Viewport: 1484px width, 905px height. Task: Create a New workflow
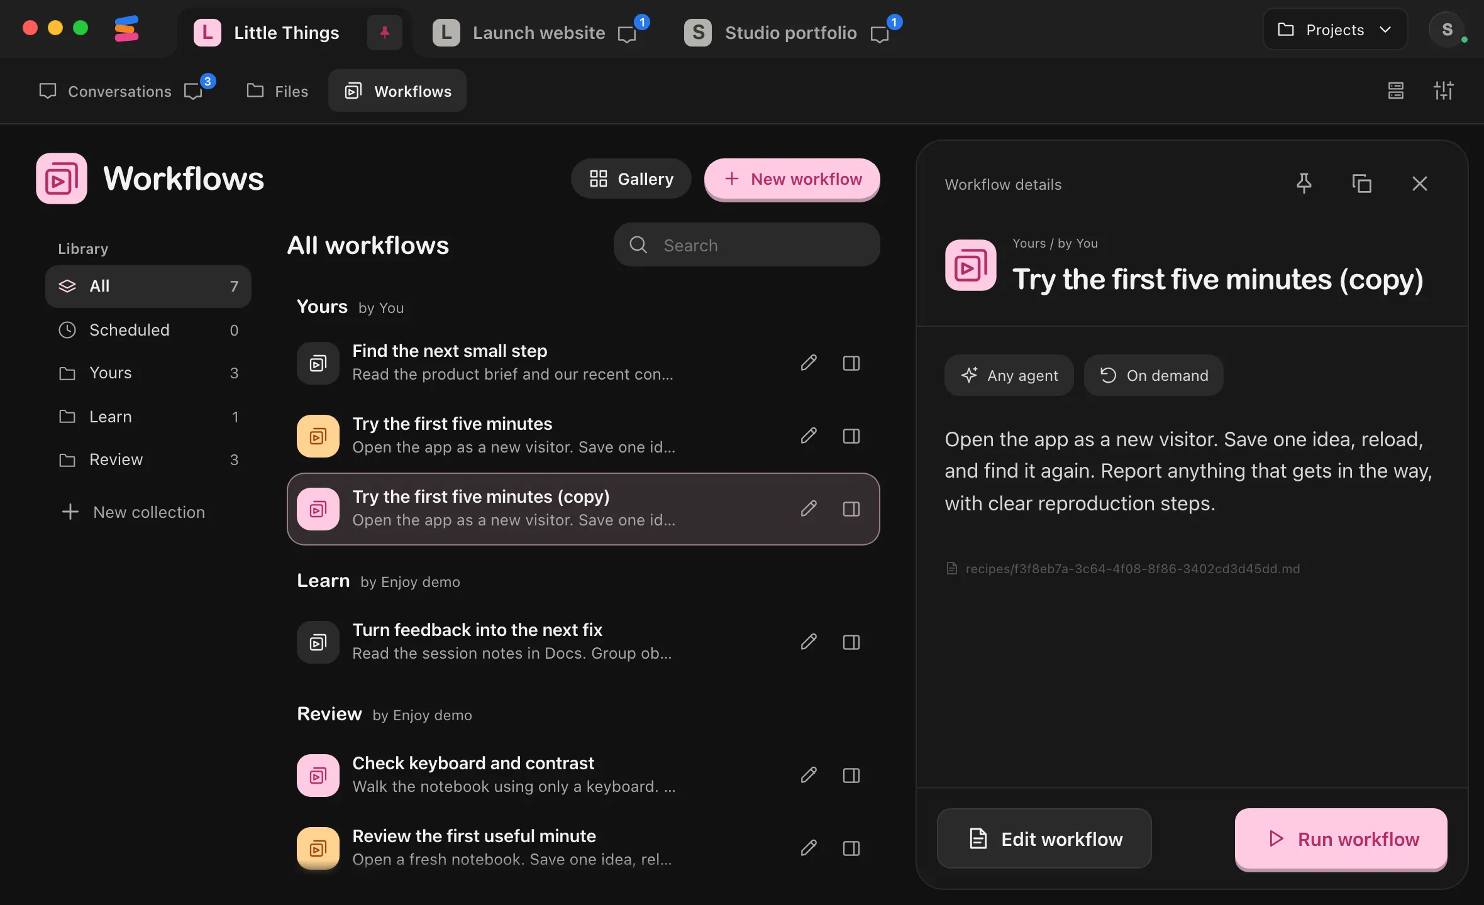tap(792, 179)
